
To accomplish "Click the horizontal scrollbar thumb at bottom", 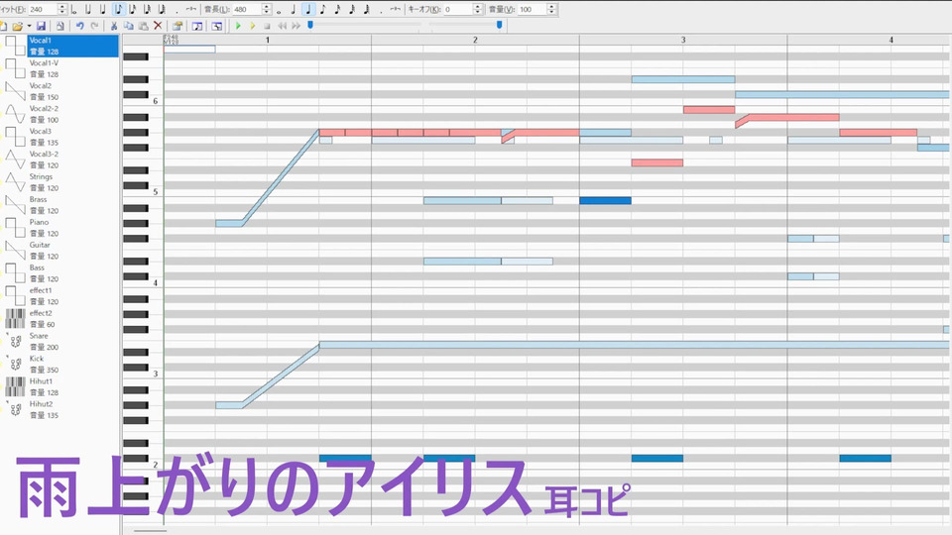I will tap(150, 531).
